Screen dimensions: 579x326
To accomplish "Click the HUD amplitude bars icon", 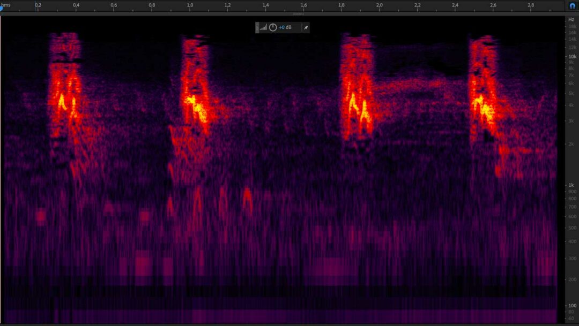I will (263, 27).
